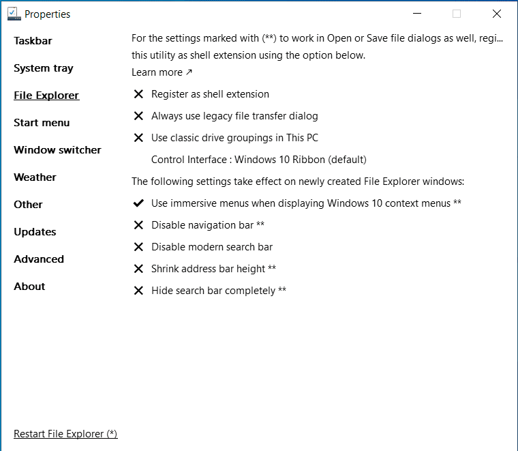518x451 pixels.
Task: Enable Always use legacy file transfer dialog
Action: click(x=234, y=116)
